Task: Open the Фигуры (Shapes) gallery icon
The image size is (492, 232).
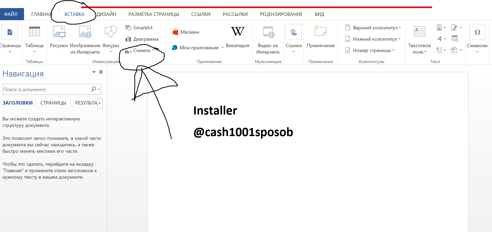Action: [x=111, y=32]
